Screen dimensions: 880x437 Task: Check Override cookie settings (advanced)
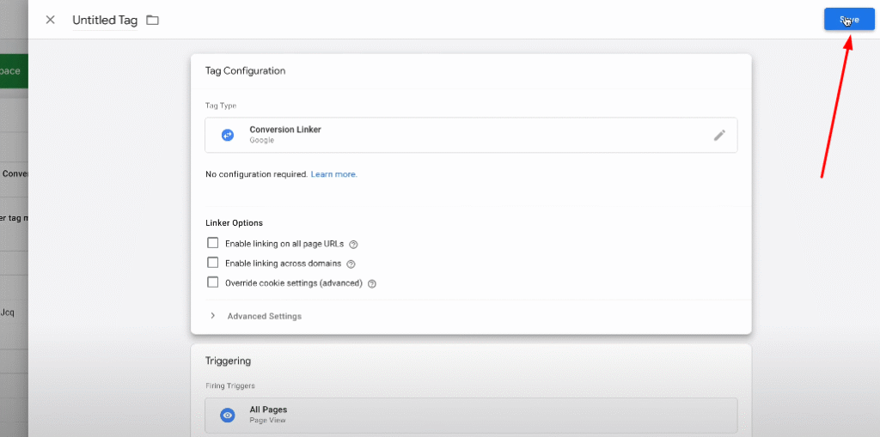(213, 282)
